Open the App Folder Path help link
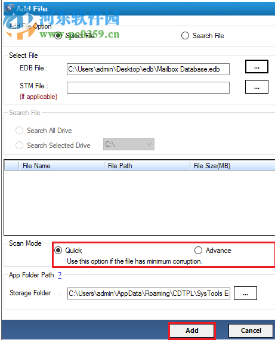275x343 pixels. coord(60,275)
